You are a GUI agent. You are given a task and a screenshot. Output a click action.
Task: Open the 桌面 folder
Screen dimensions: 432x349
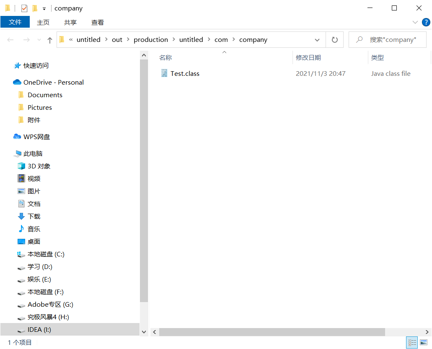coord(34,242)
